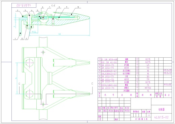175x124 pixels.
Task: Select the 切割器 drawing title text
Action: tap(162, 110)
